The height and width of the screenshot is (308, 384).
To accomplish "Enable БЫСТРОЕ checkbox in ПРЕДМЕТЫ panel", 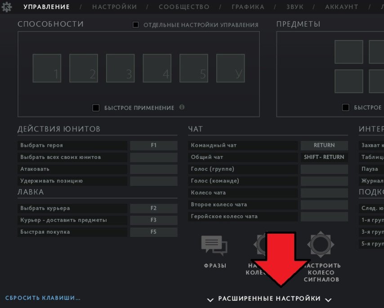I will point(346,107).
